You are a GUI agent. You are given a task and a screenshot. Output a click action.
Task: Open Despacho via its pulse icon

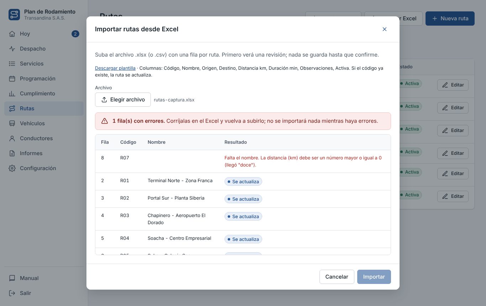[x=12, y=49]
